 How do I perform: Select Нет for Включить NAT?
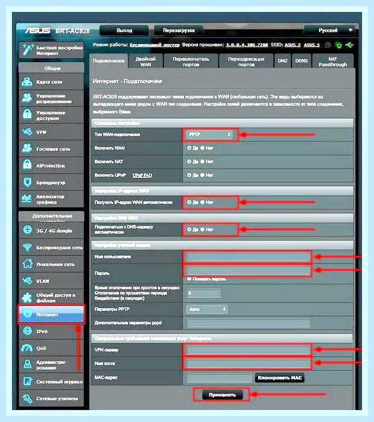pos(202,162)
